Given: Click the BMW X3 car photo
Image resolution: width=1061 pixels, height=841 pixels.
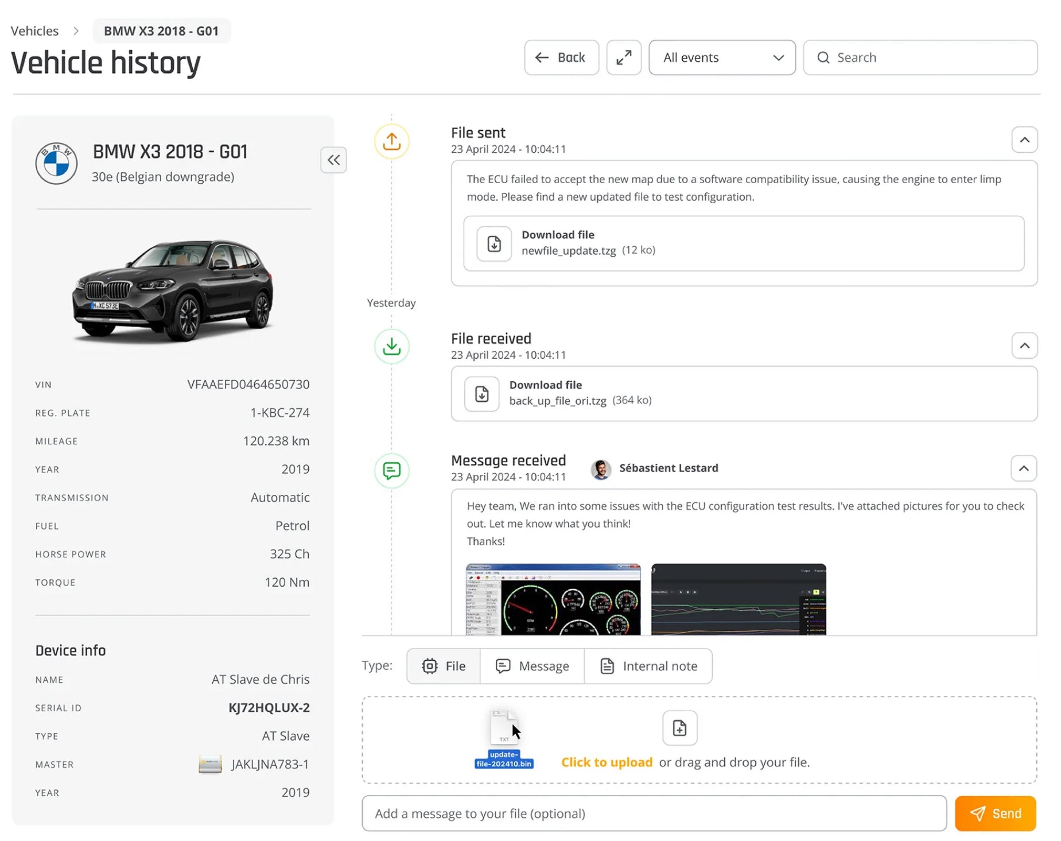Looking at the screenshot, I should click(x=173, y=290).
